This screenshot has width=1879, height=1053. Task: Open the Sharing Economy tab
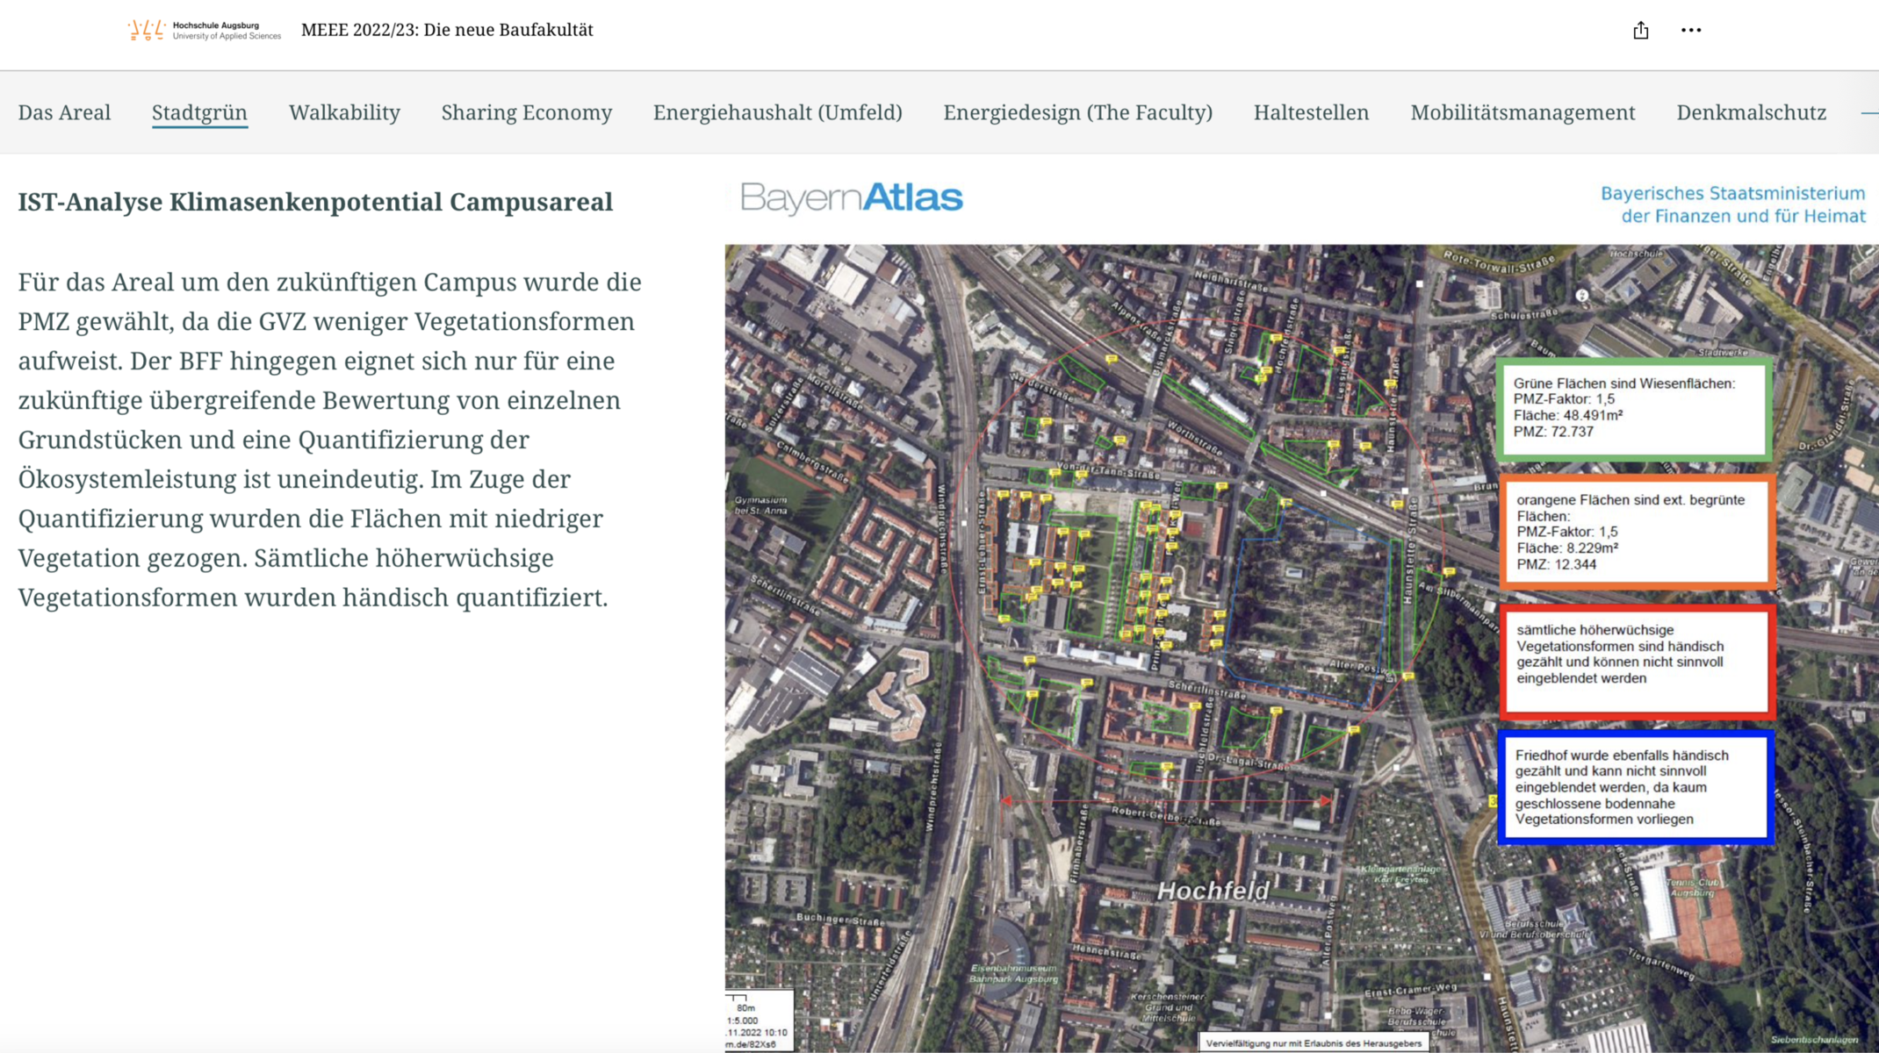(x=526, y=113)
